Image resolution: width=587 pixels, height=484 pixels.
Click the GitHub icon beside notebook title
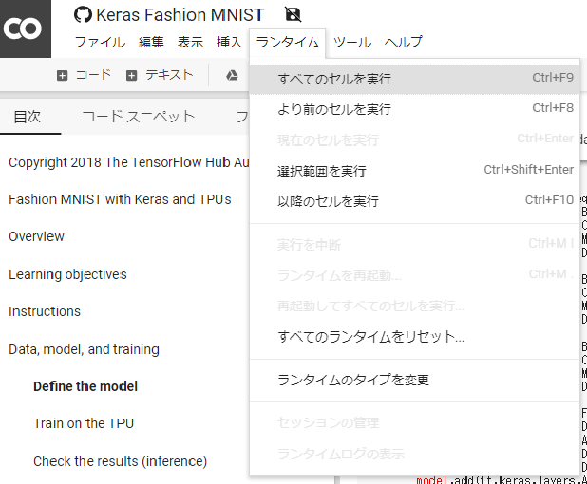[83, 15]
